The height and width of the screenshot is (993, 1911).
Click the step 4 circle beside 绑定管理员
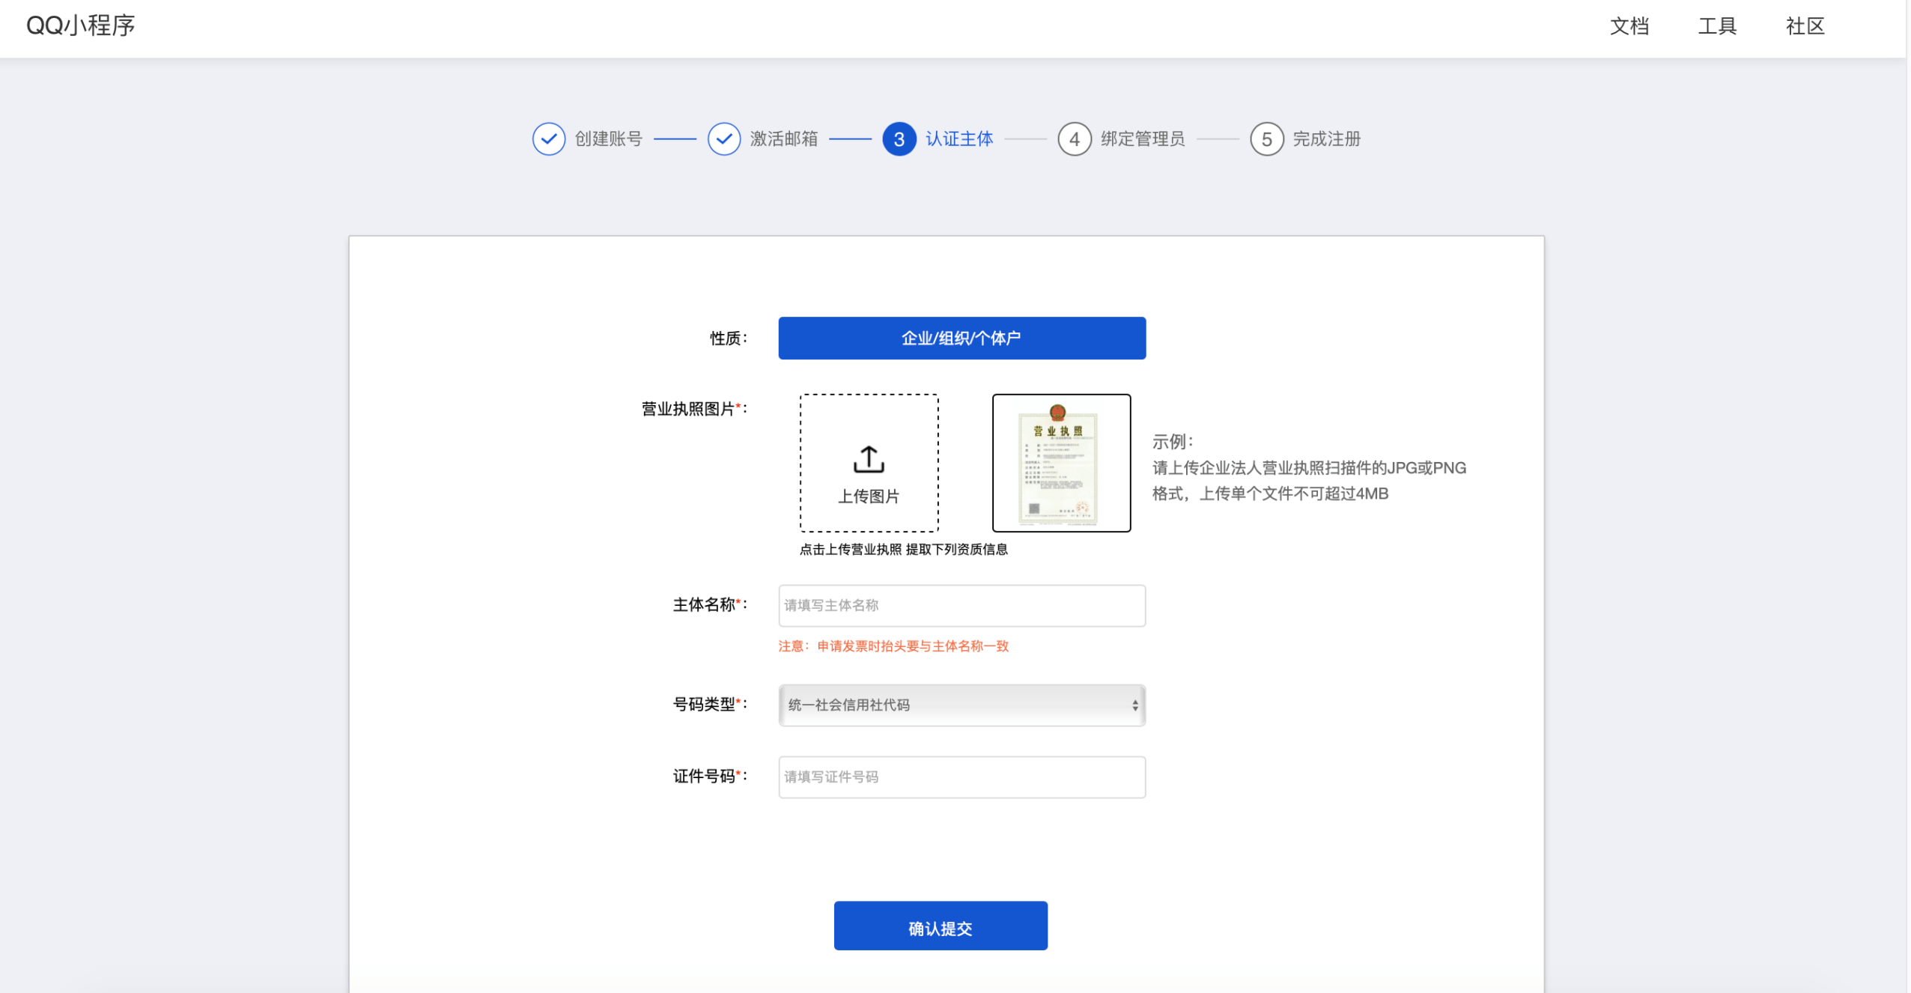[1074, 139]
